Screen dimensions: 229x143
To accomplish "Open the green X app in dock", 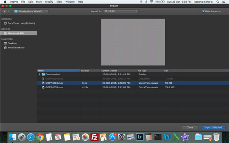I will [176, 137].
